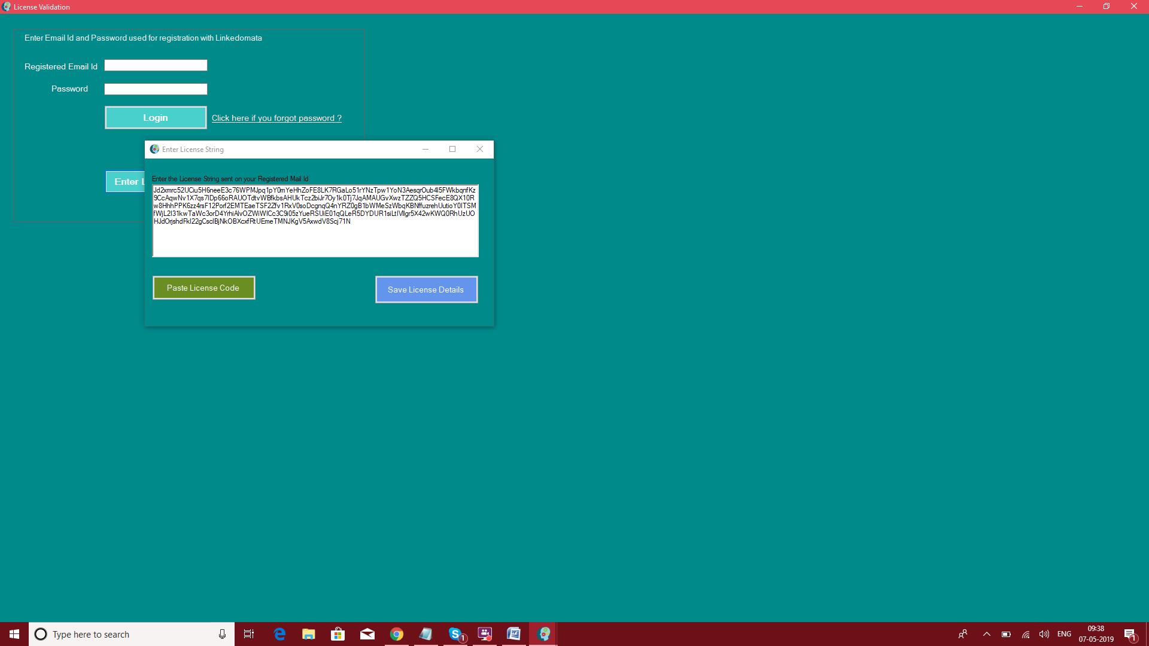The height and width of the screenshot is (646, 1149).
Task: Click the minimize button on Enter License String dialog
Action: pos(425,149)
